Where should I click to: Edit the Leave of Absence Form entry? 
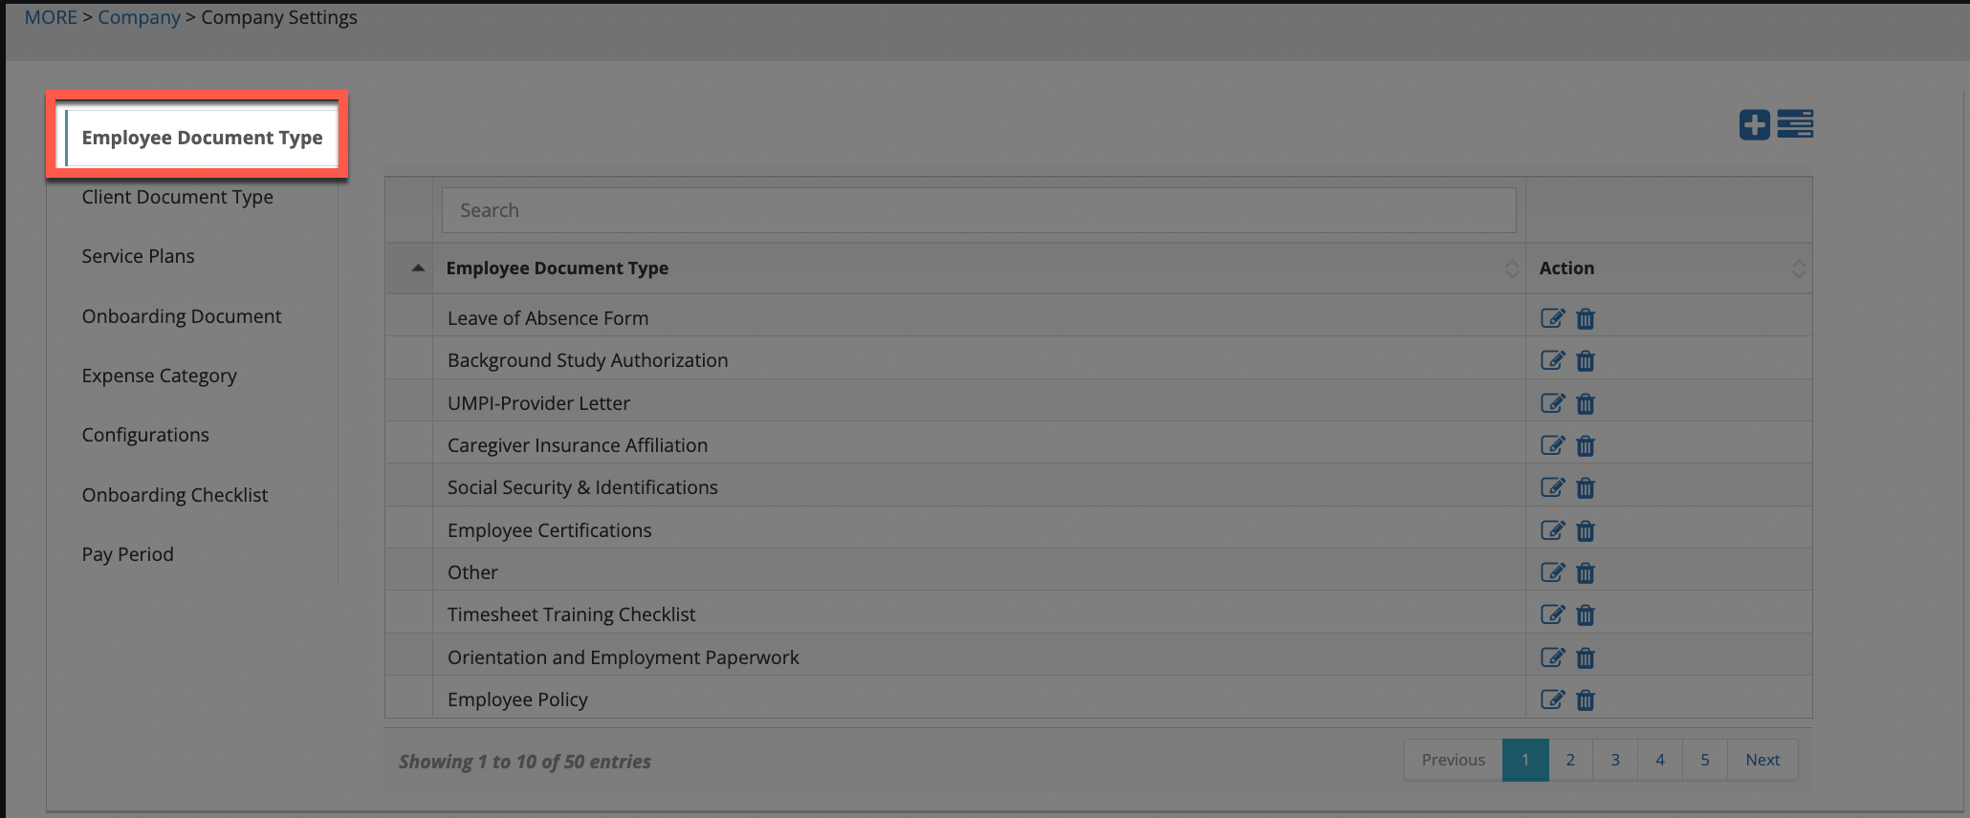pyautogui.click(x=1552, y=318)
